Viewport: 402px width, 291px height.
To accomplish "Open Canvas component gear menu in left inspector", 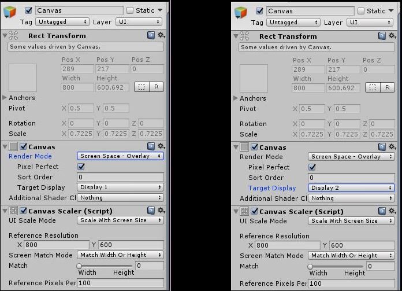I will pyautogui.click(x=161, y=146).
